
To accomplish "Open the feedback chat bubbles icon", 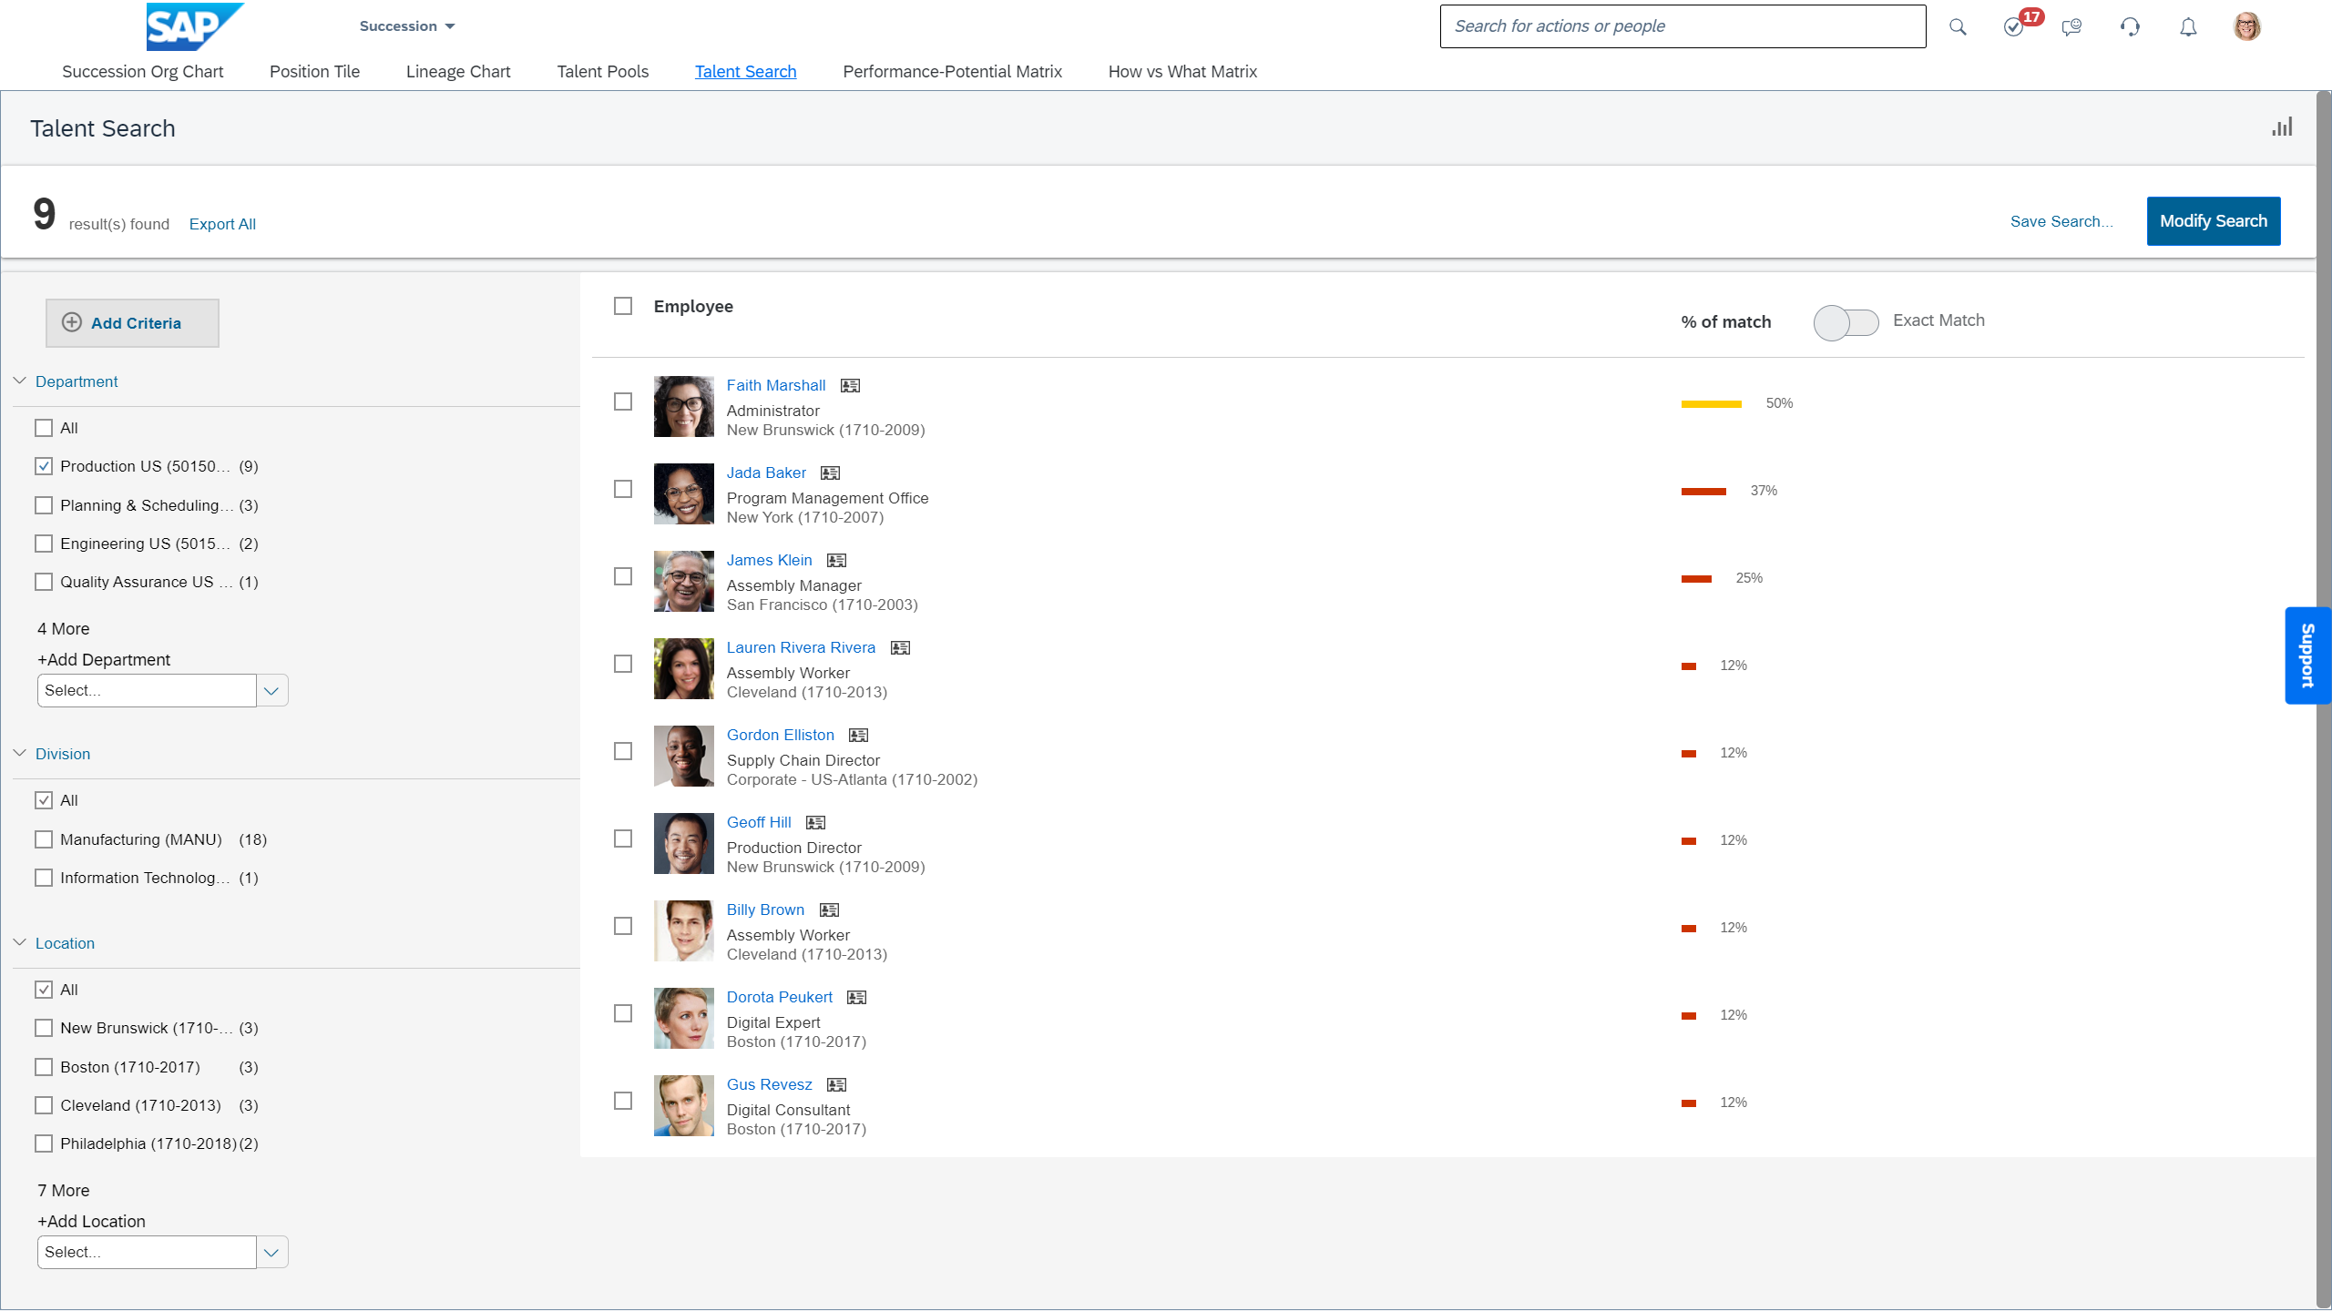I will [x=2071, y=27].
